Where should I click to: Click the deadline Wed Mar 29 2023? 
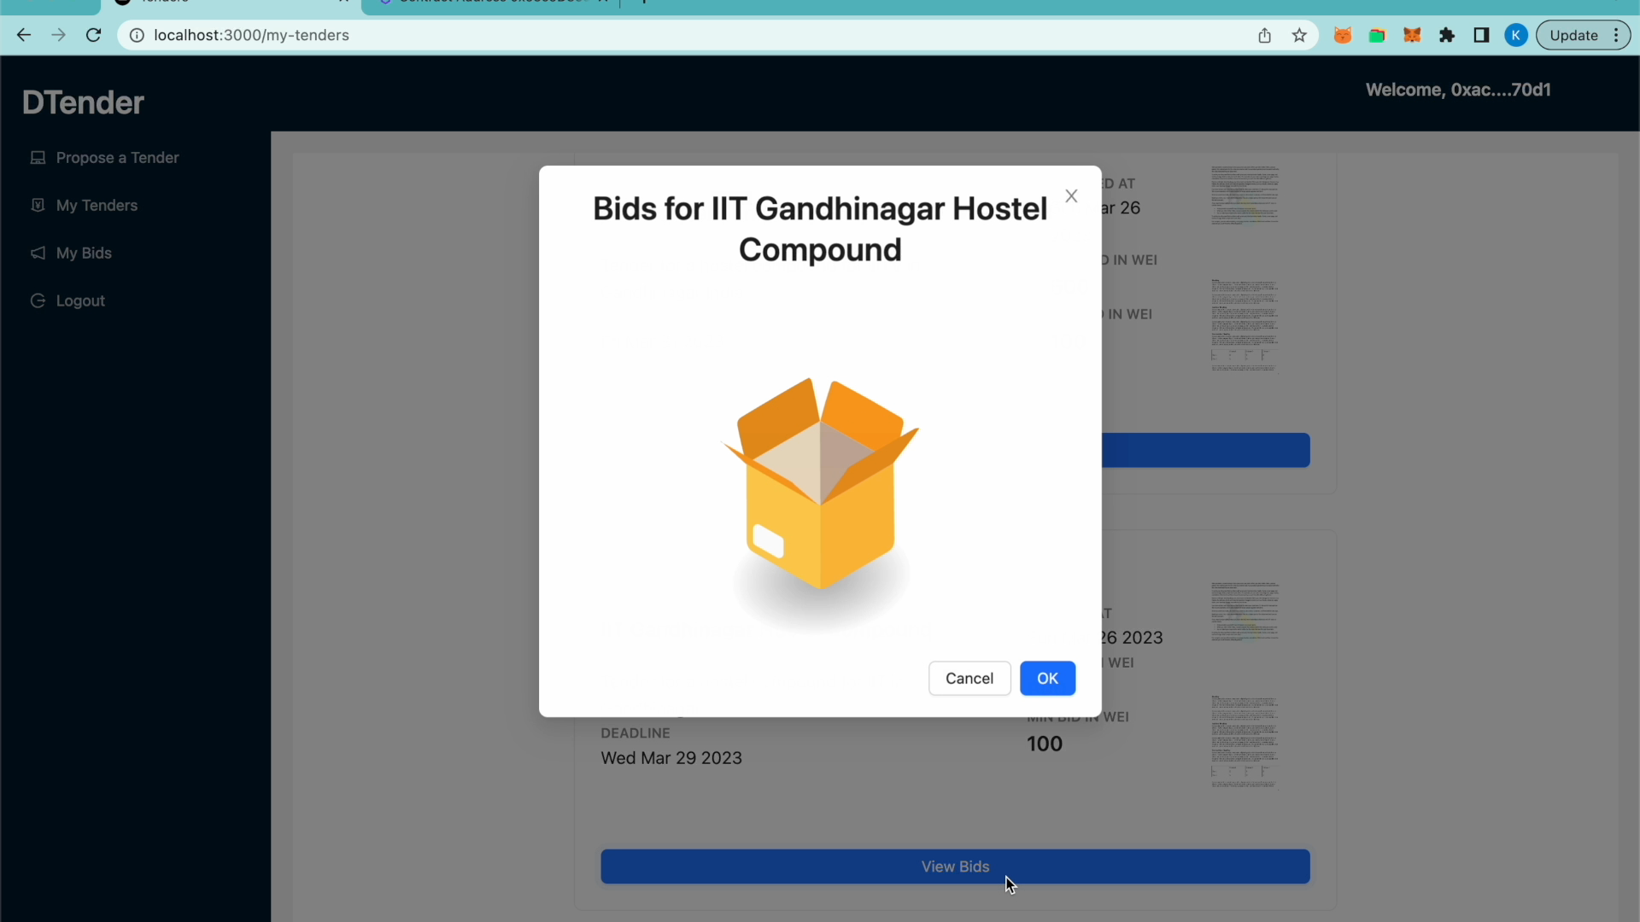(671, 758)
